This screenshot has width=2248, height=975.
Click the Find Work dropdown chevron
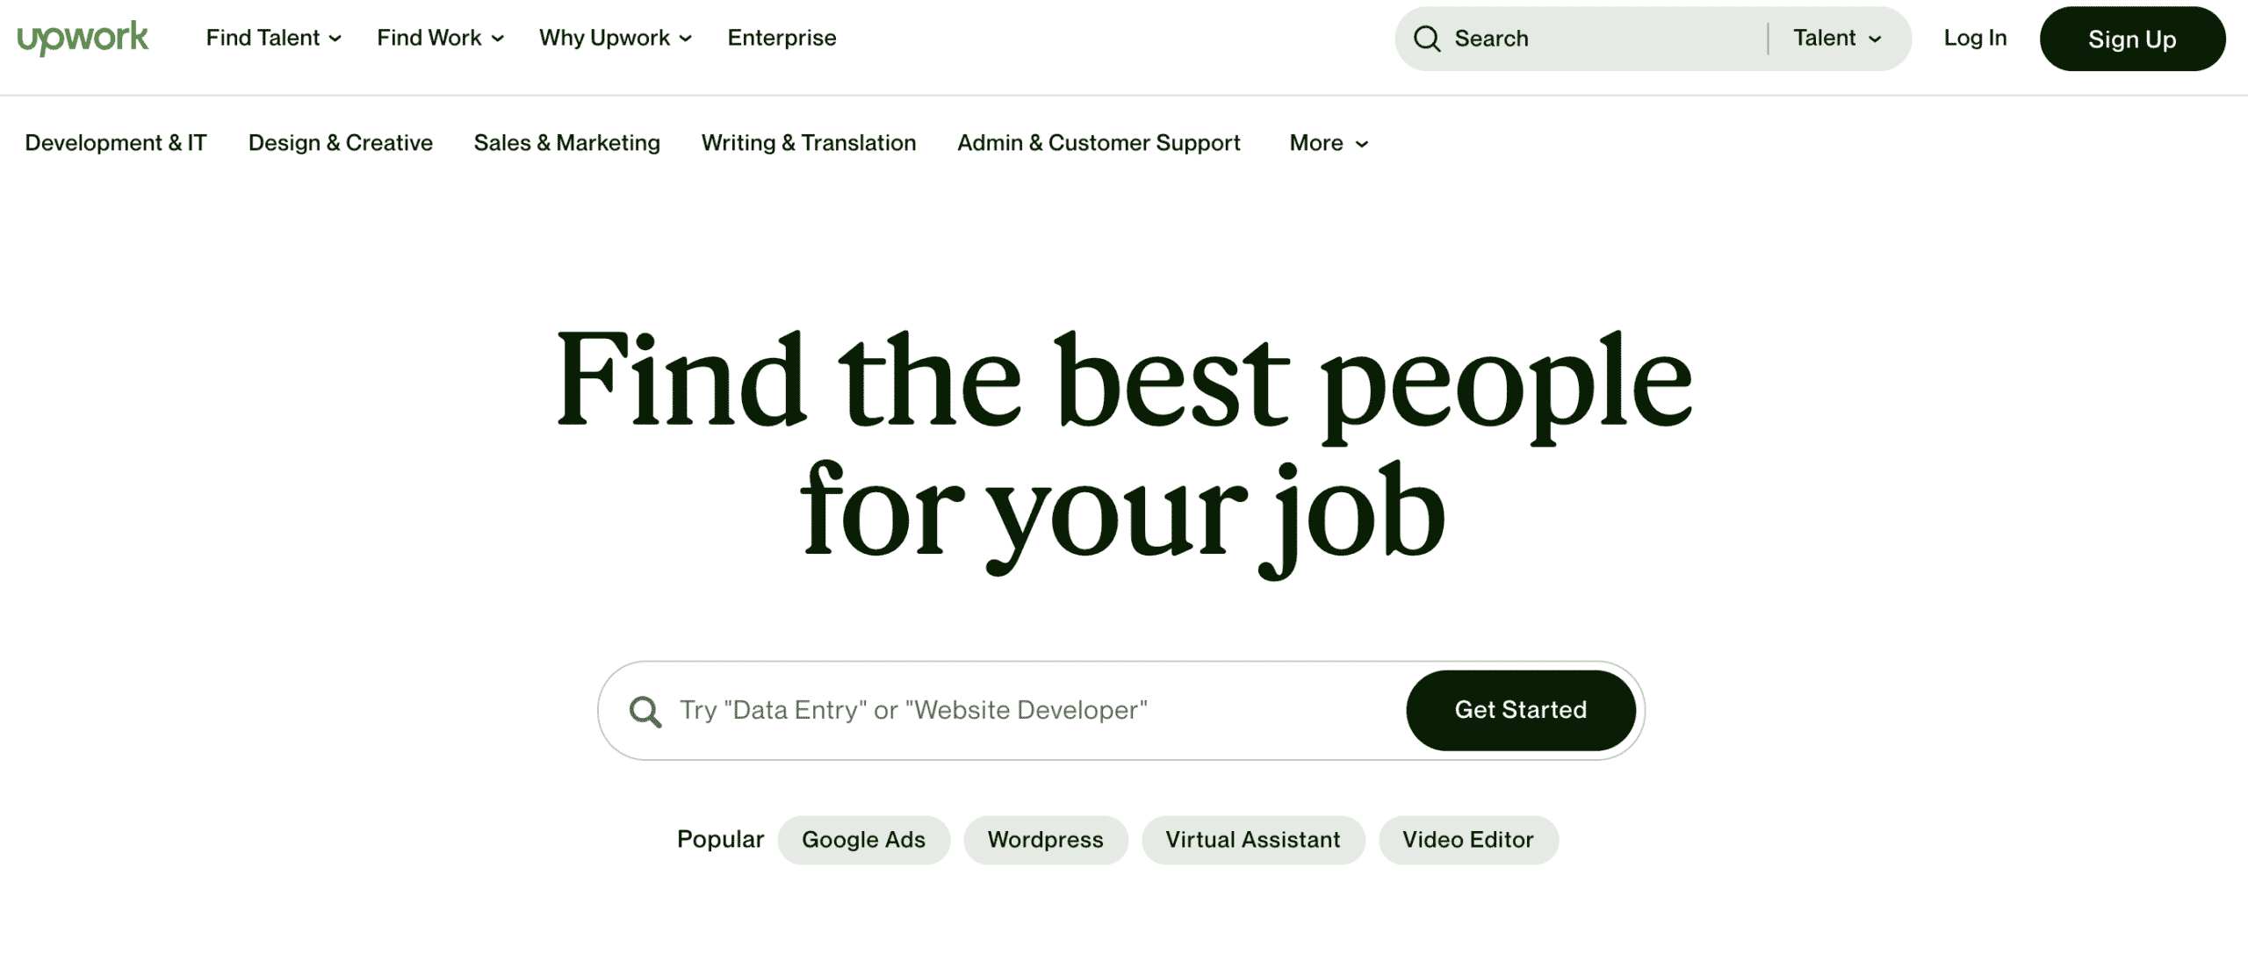tap(498, 37)
